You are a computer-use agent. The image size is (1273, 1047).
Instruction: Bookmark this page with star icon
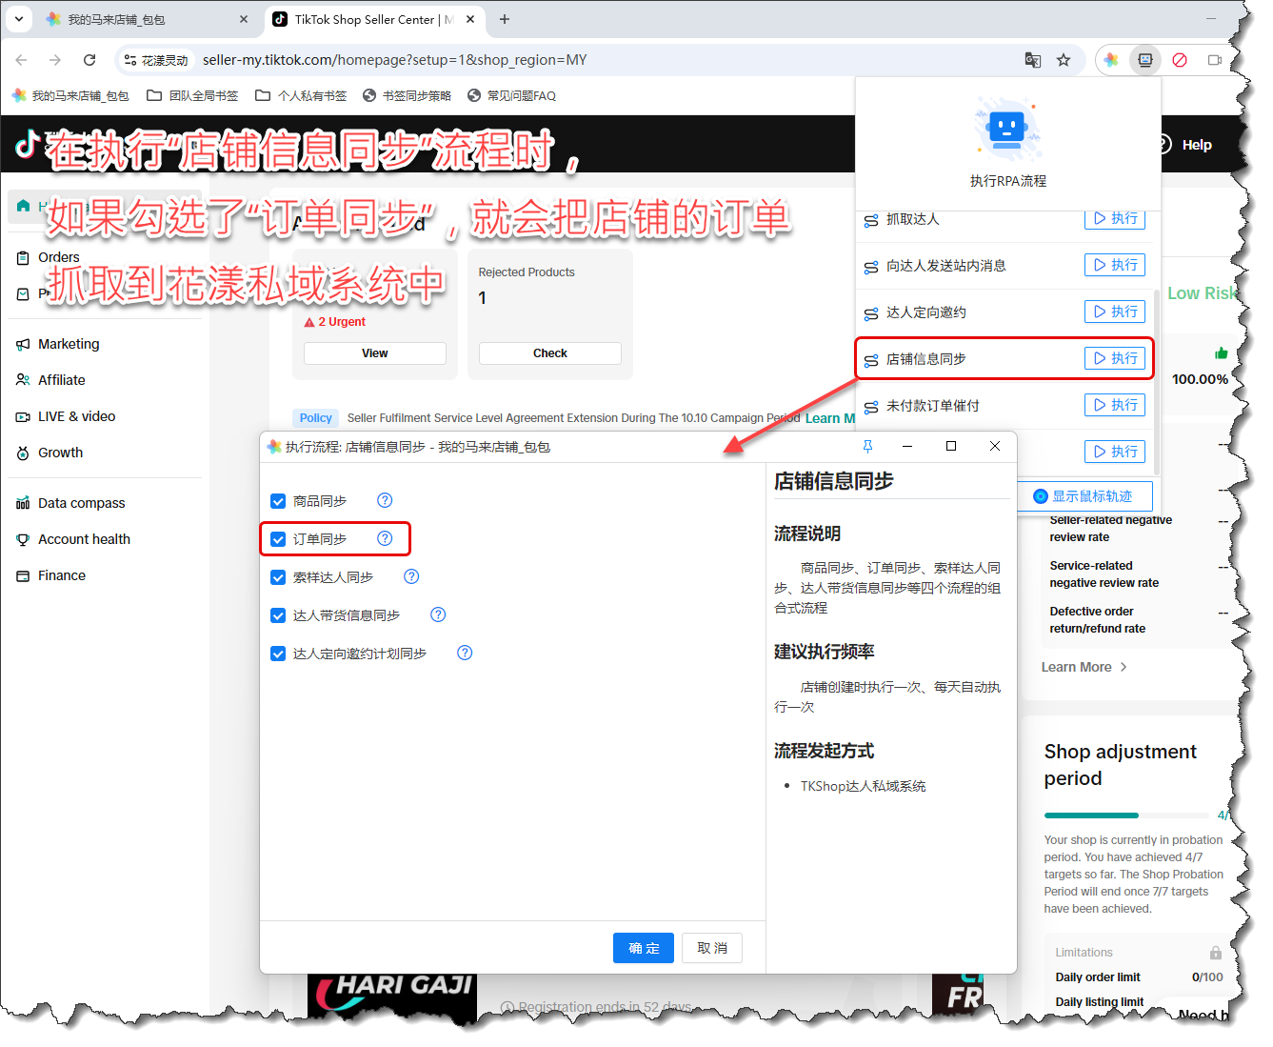(1064, 60)
